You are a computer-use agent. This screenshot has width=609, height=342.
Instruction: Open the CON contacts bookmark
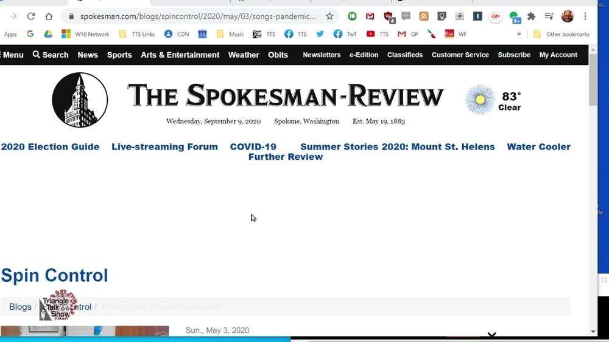tap(177, 34)
